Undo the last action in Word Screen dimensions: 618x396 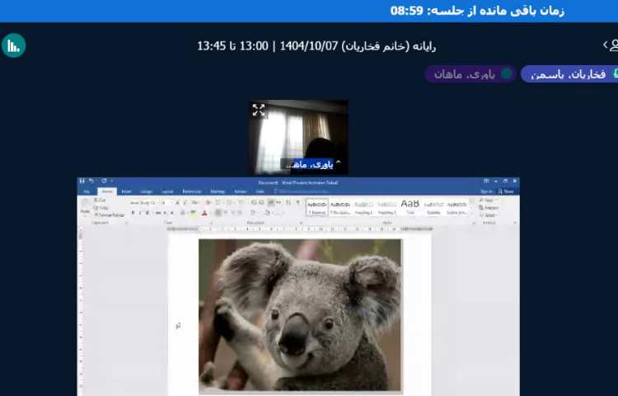(x=91, y=181)
